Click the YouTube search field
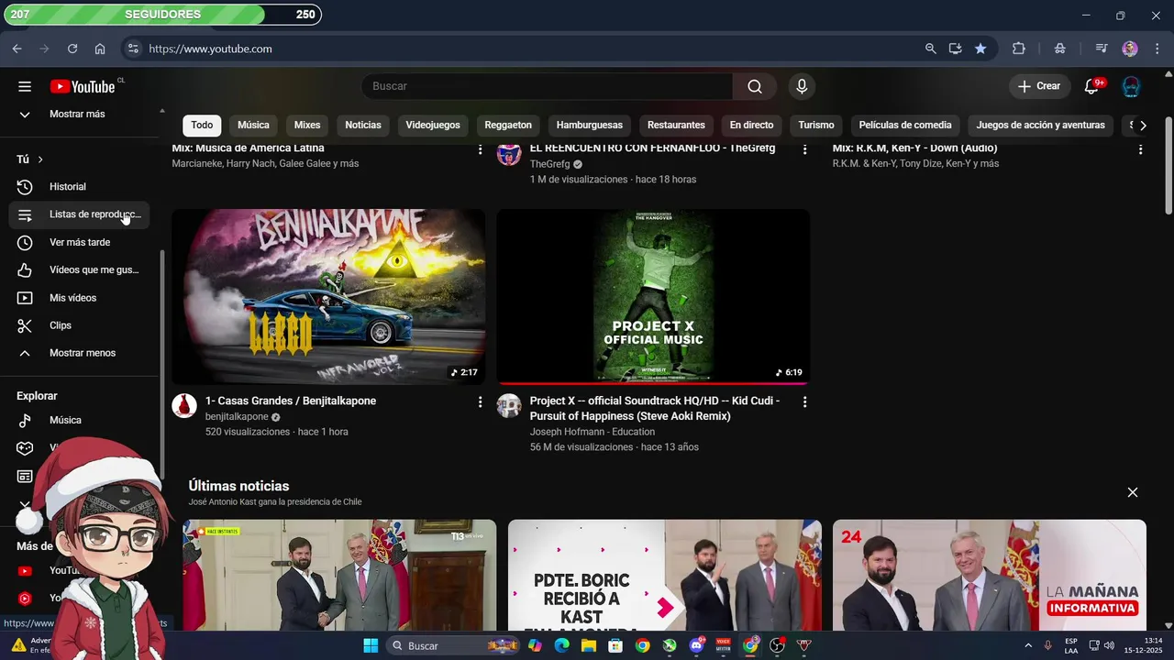The height and width of the screenshot is (660, 1174). [547, 86]
